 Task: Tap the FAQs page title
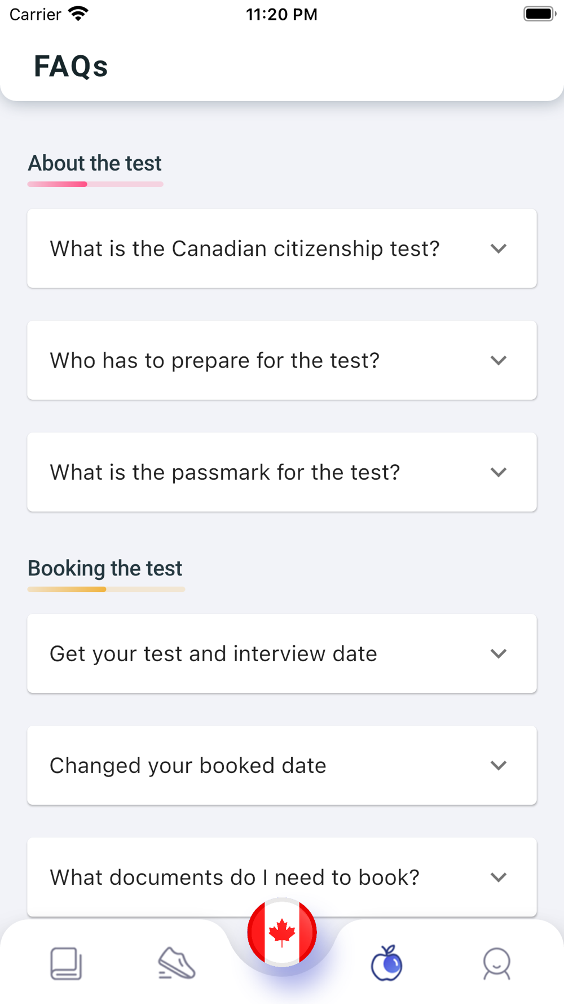tap(70, 66)
